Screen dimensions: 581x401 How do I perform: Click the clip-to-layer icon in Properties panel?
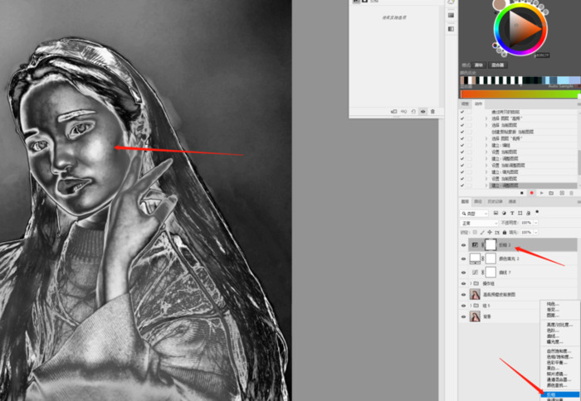point(393,111)
